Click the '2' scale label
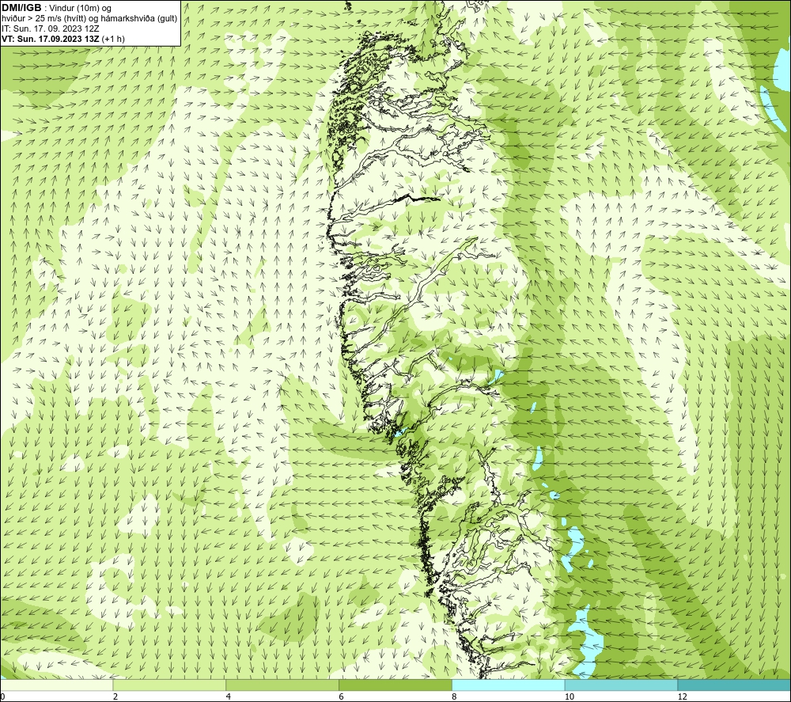Screen dimensions: 791x702 (115, 696)
